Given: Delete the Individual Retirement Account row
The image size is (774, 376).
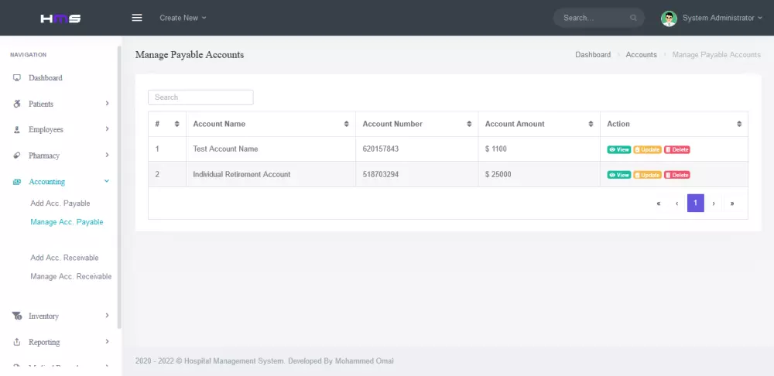Looking at the screenshot, I should click(x=676, y=175).
